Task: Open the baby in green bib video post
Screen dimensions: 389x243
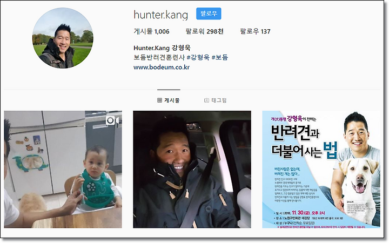Action: click(63, 170)
